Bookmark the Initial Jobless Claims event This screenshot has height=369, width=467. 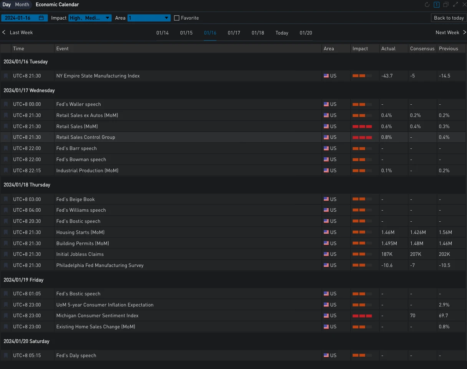point(6,254)
